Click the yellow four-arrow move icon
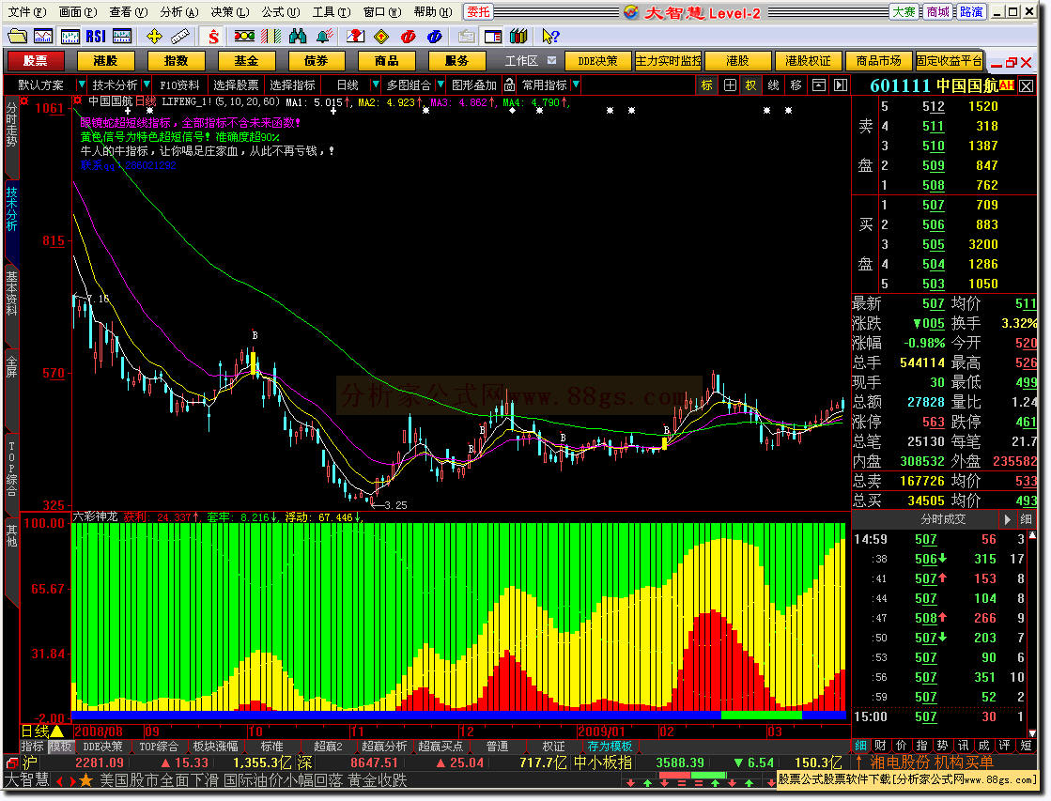This screenshot has width=1051, height=801. coord(154,37)
